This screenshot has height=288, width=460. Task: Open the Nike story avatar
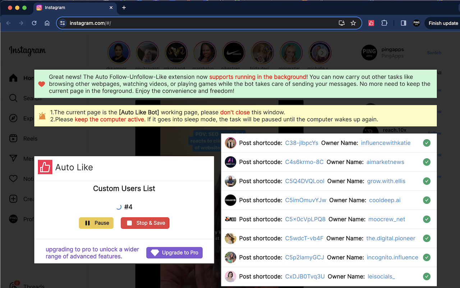pos(234,53)
